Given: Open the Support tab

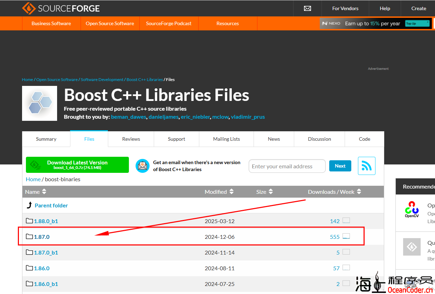Looking at the screenshot, I should coord(177,139).
